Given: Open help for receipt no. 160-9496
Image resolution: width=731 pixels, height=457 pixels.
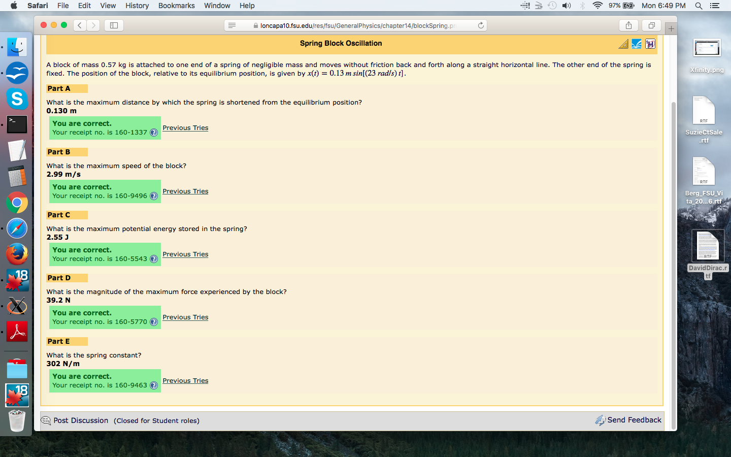Looking at the screenshot, I should pos(154,196).
